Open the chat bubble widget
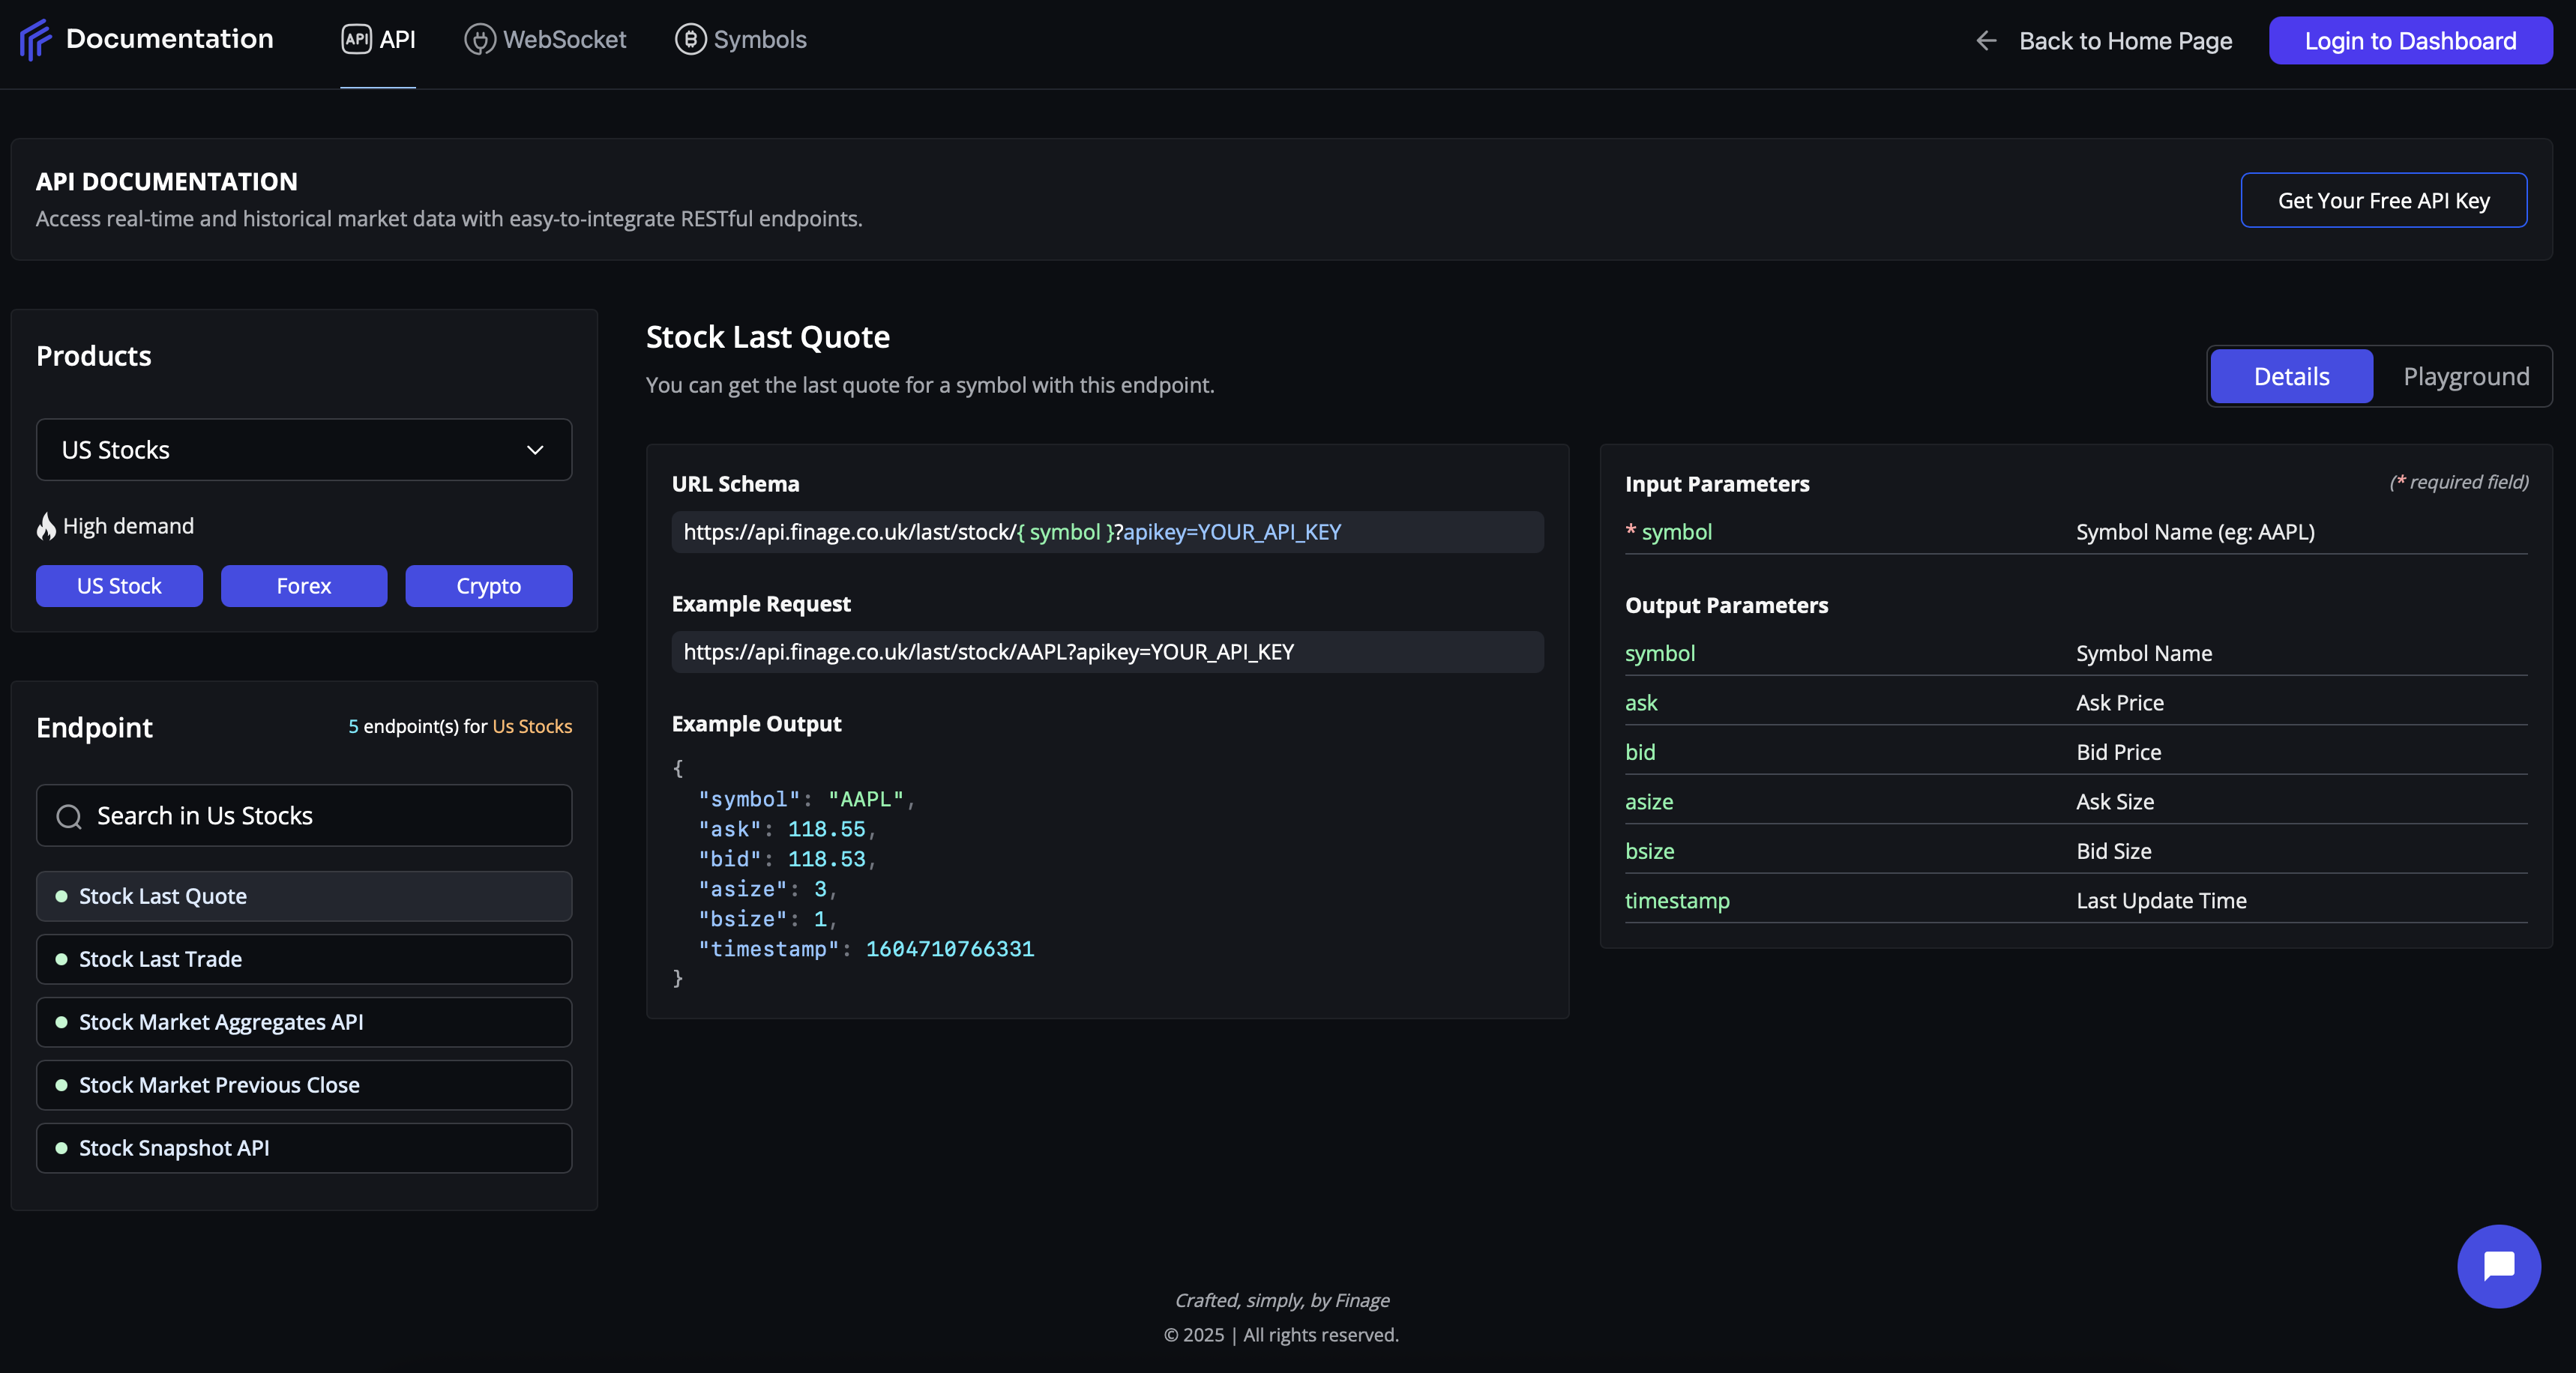The height and width of the screenshot is (1373, 2576). (x=2498, y=1266)
